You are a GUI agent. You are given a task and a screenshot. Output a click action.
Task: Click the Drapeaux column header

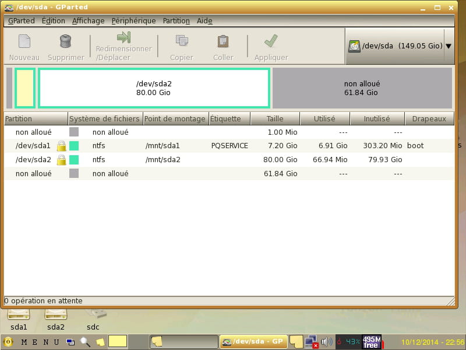point(429,119)
